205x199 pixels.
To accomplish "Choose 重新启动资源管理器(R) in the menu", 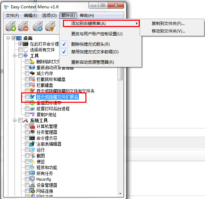I will pyautogui.click(x=101, y=62).
